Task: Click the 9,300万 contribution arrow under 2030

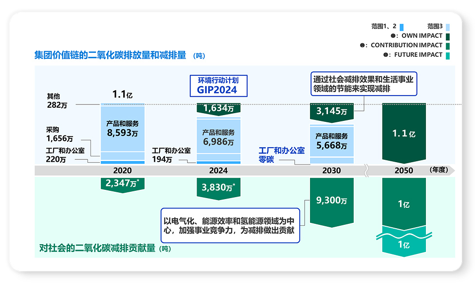Action: (x=331, y=200)
